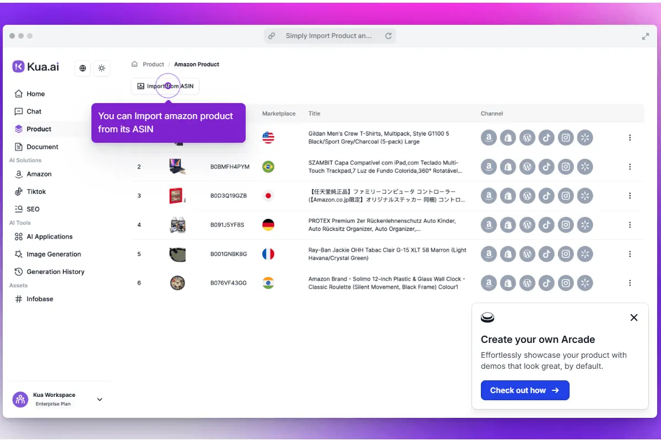Open more options for Gildan T-Shirts row
The height and width of the screenshot is (441, 661).
pos(630,138)
